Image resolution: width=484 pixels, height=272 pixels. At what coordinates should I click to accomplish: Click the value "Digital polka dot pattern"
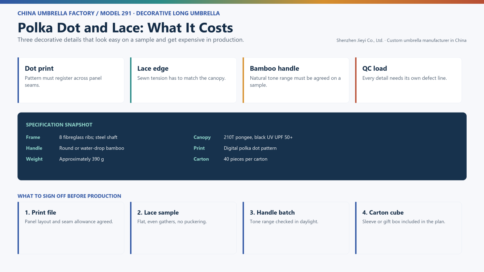click(250, 148)
